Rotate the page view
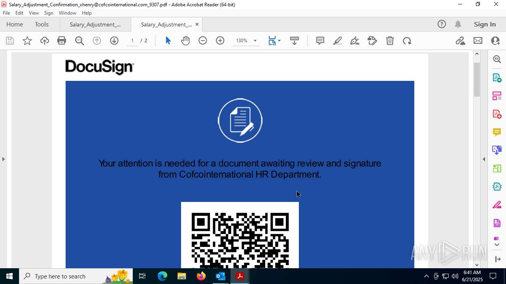 407,41
